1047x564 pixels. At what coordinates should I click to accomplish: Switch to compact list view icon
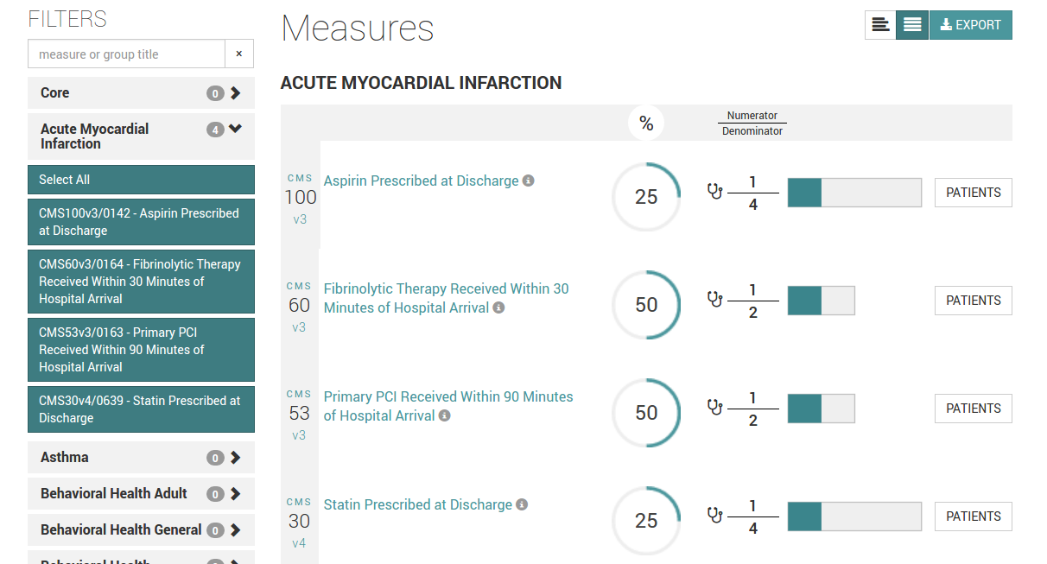[880, 25]
